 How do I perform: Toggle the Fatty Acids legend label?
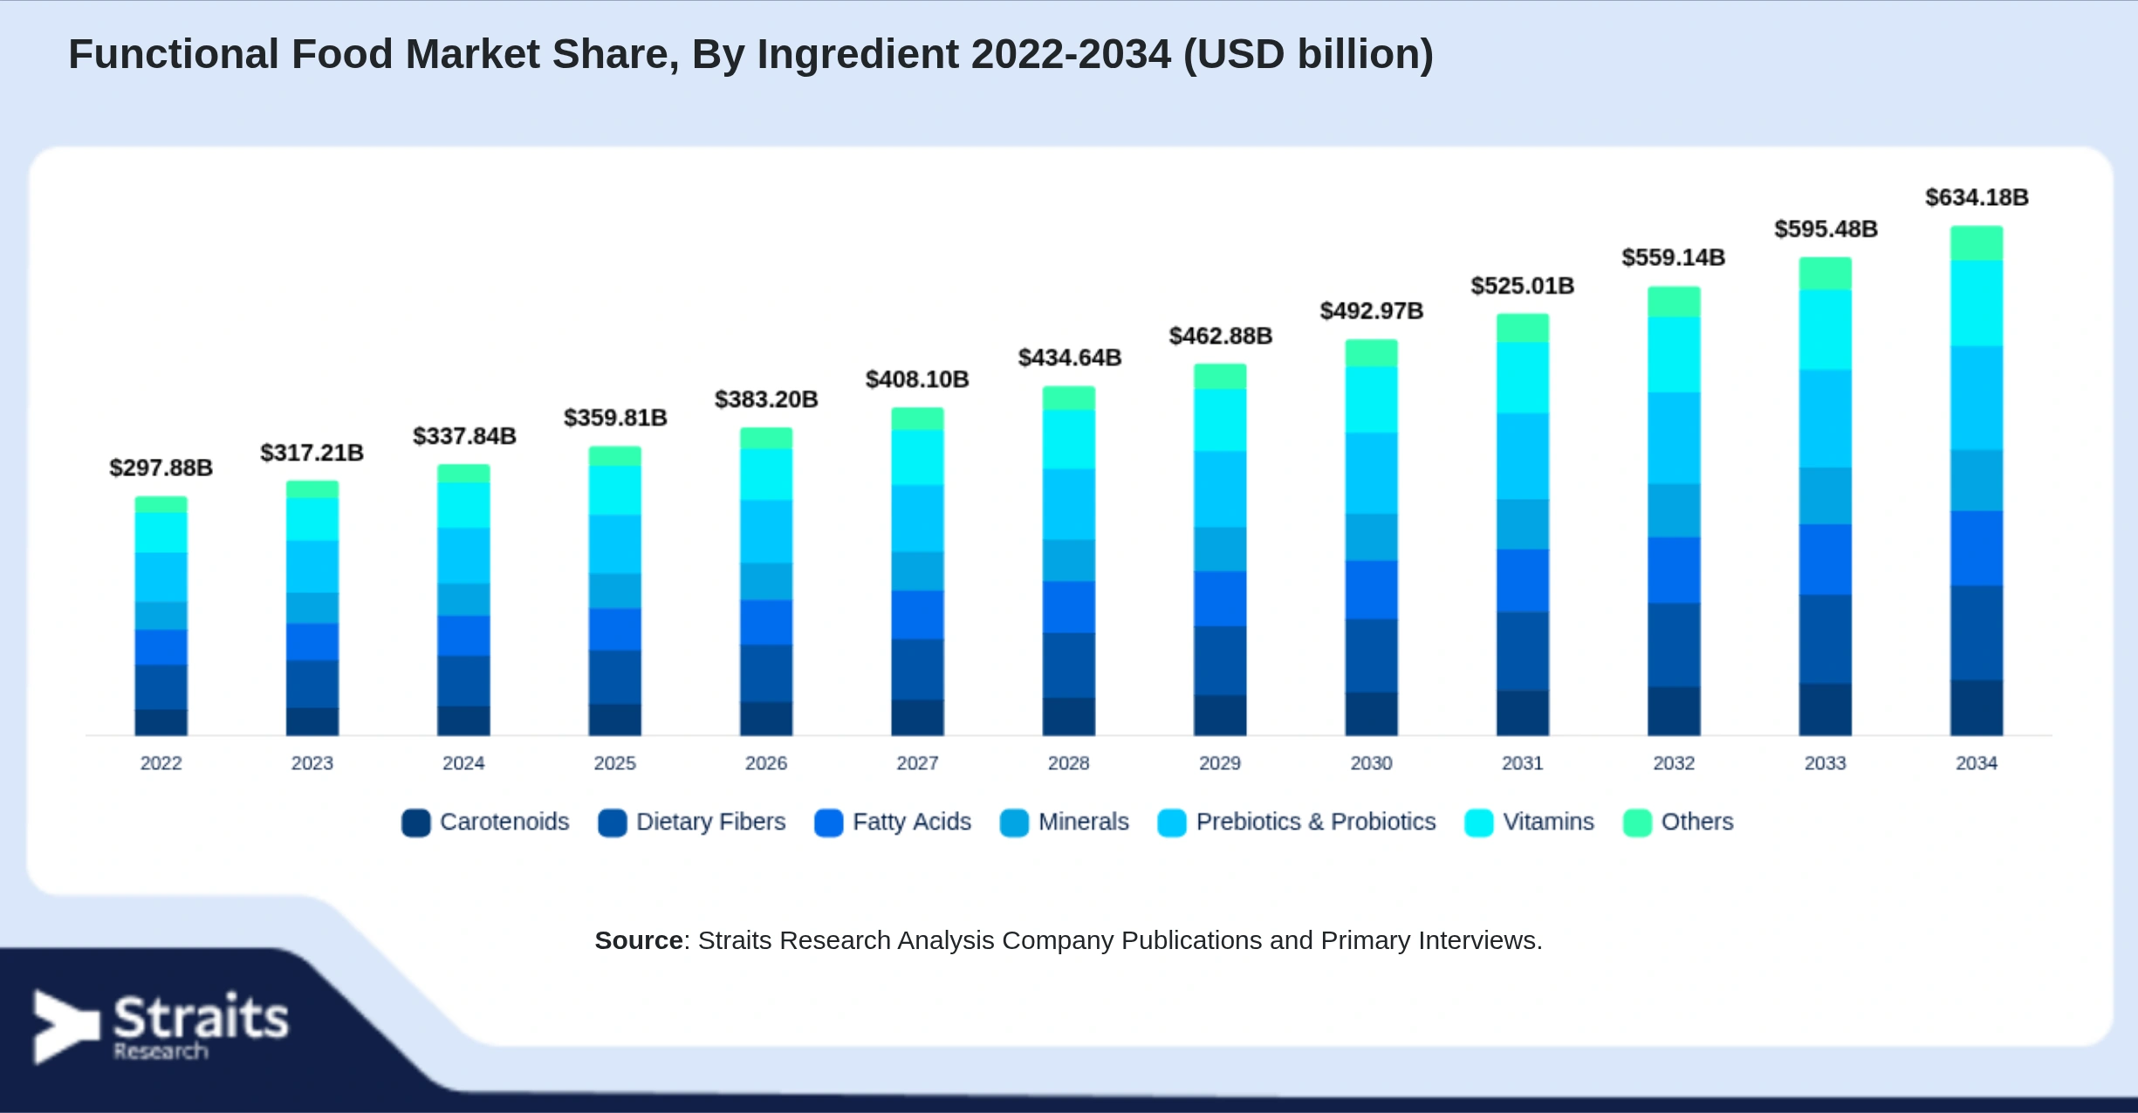pyautogui.click(x=912, y=822)
